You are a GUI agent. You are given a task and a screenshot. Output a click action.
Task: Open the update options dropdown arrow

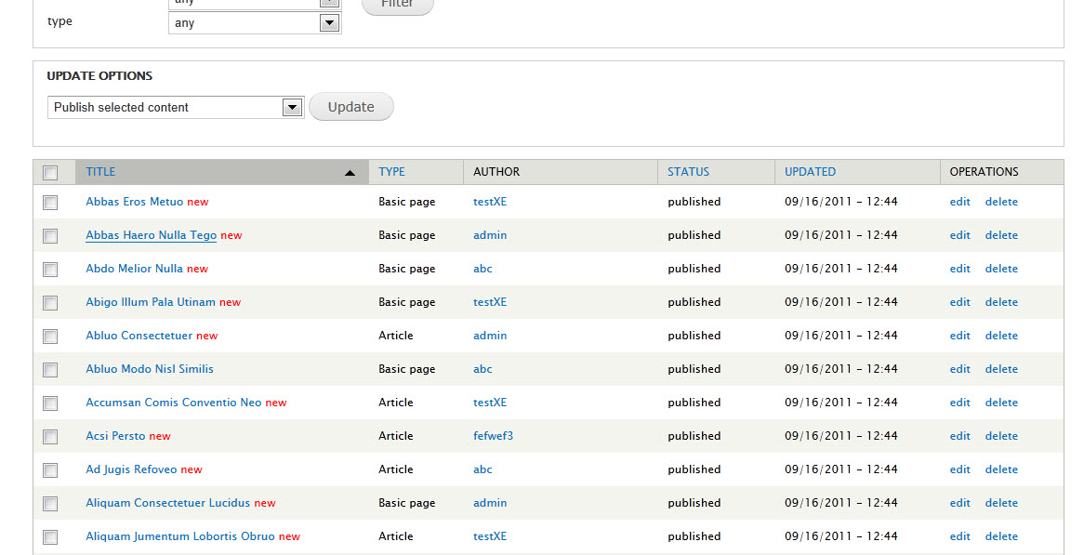click(x=292, y=106)
